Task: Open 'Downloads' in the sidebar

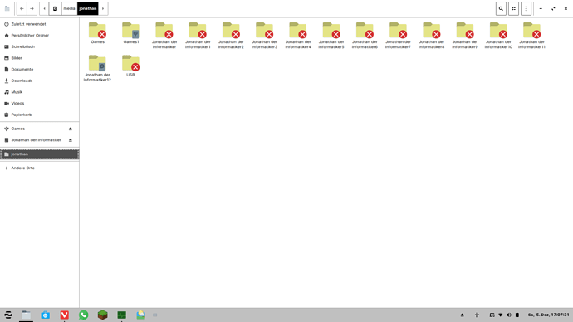Action: (x=40, y=80)
